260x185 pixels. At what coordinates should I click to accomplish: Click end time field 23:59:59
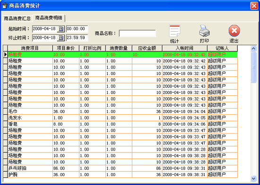click(77, 38)
